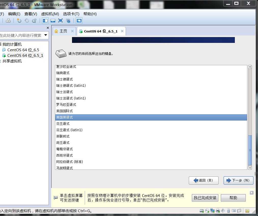This screenshot has height=216, width=258.
Task: Select 瑞士德语式 (latin1) keyboard layout
Action: [151, 86]
